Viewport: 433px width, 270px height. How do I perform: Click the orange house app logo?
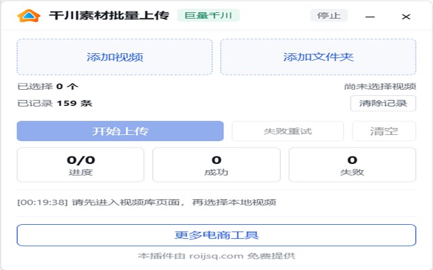[28, 16]
